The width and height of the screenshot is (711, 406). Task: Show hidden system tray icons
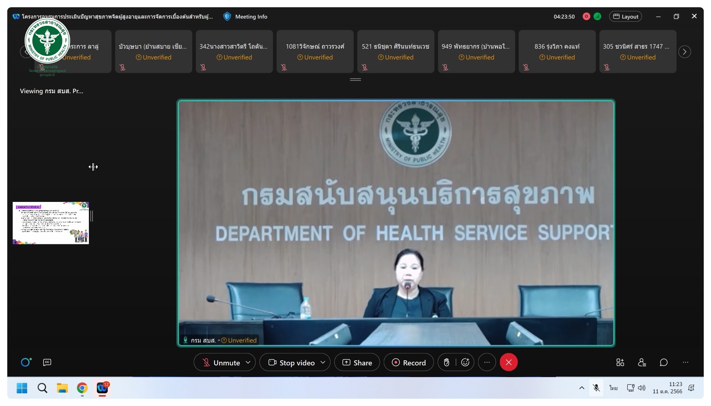(x=581, y=388)
